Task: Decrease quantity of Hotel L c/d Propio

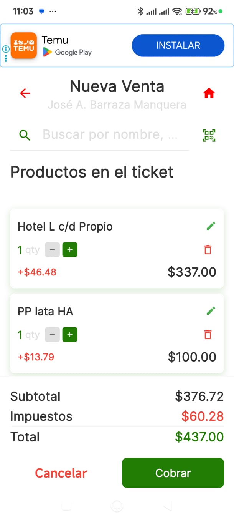Action: coord(52,250)
